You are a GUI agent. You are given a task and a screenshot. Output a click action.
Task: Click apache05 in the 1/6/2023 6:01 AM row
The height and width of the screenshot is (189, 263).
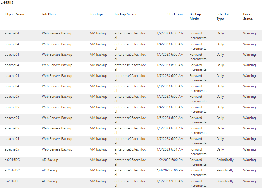point(12,128)
